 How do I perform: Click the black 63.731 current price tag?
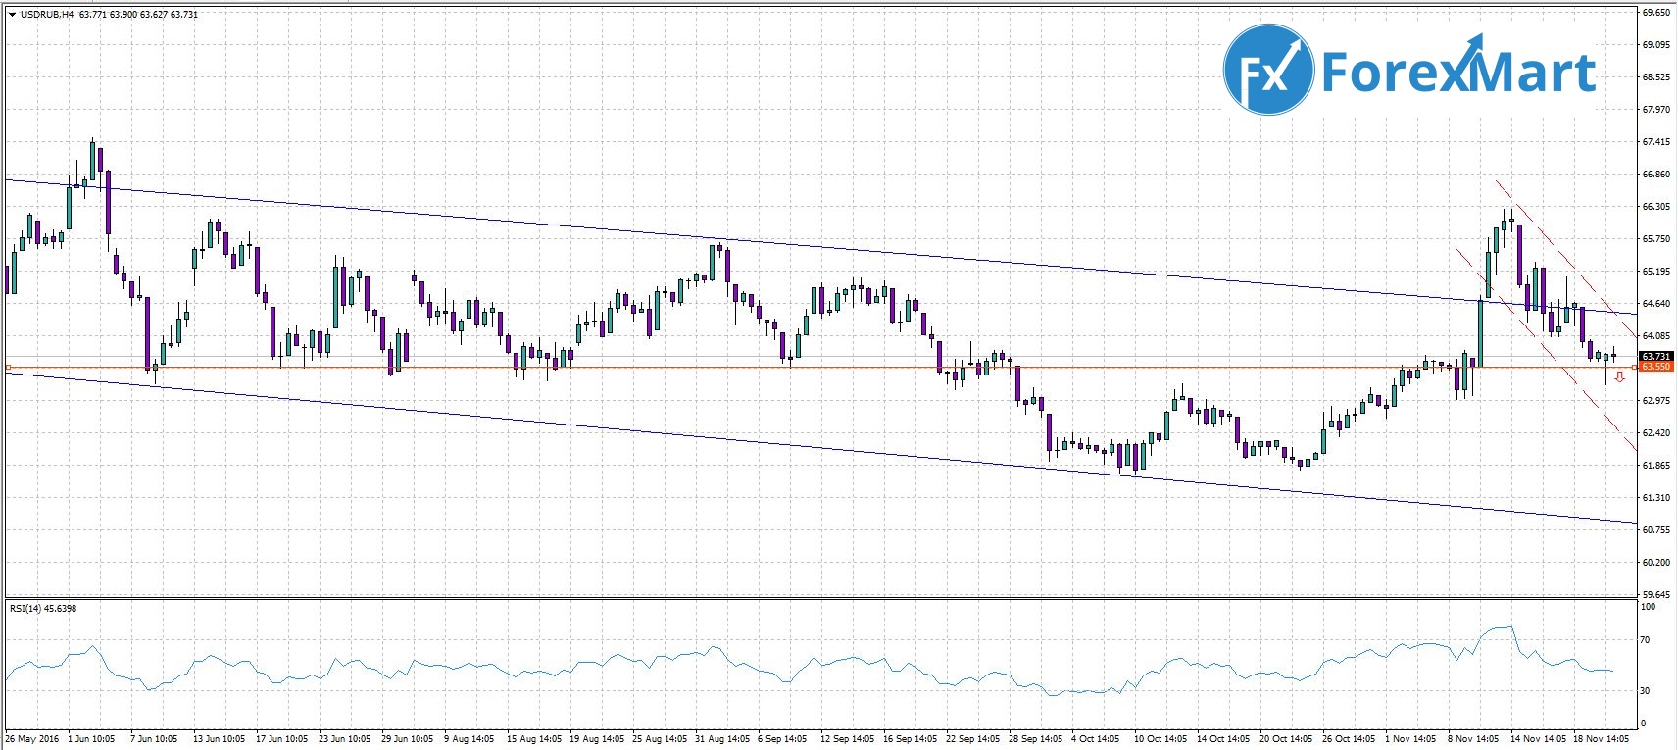[1655, 356]
